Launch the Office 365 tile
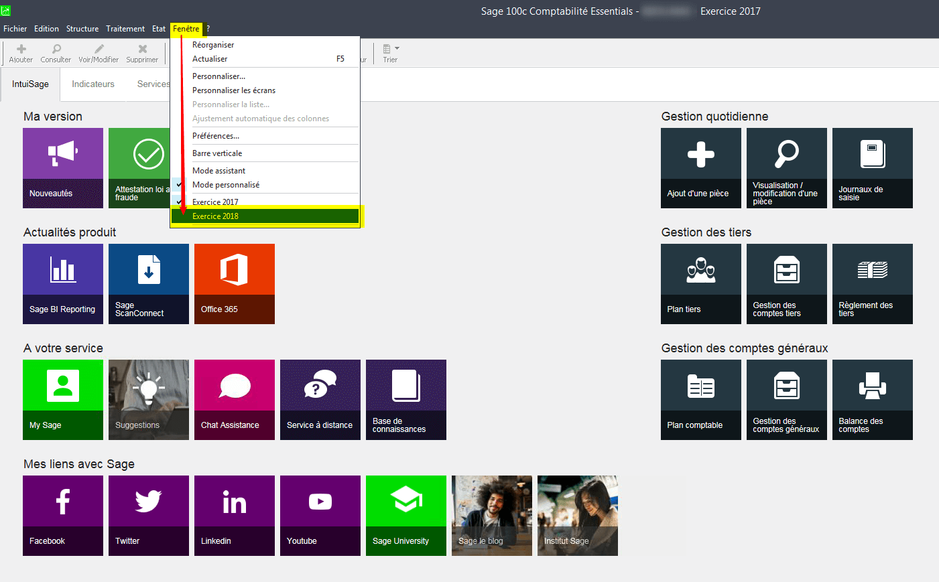This screenshot has width=939, height=582. (x=234, y=283)
